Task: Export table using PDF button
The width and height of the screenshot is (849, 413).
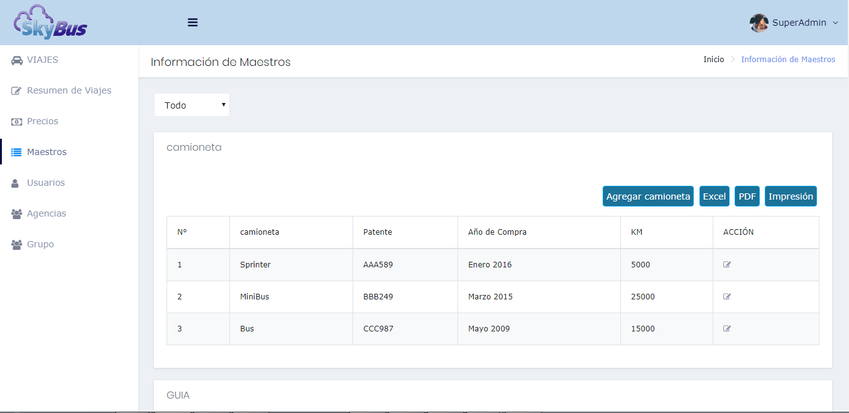Action: point(747,196)
